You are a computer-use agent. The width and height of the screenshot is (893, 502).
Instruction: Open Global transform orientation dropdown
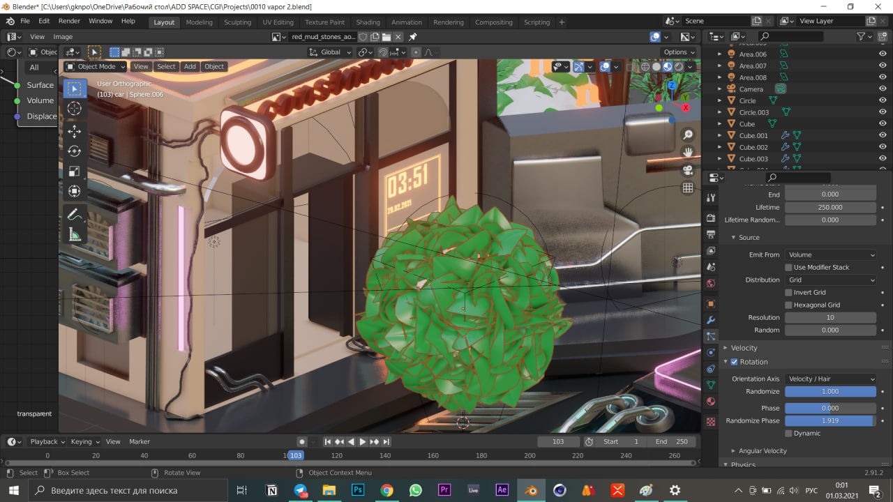(x=331, y=52)
